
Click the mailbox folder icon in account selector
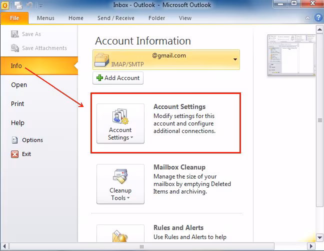click(x=101, y=60)
